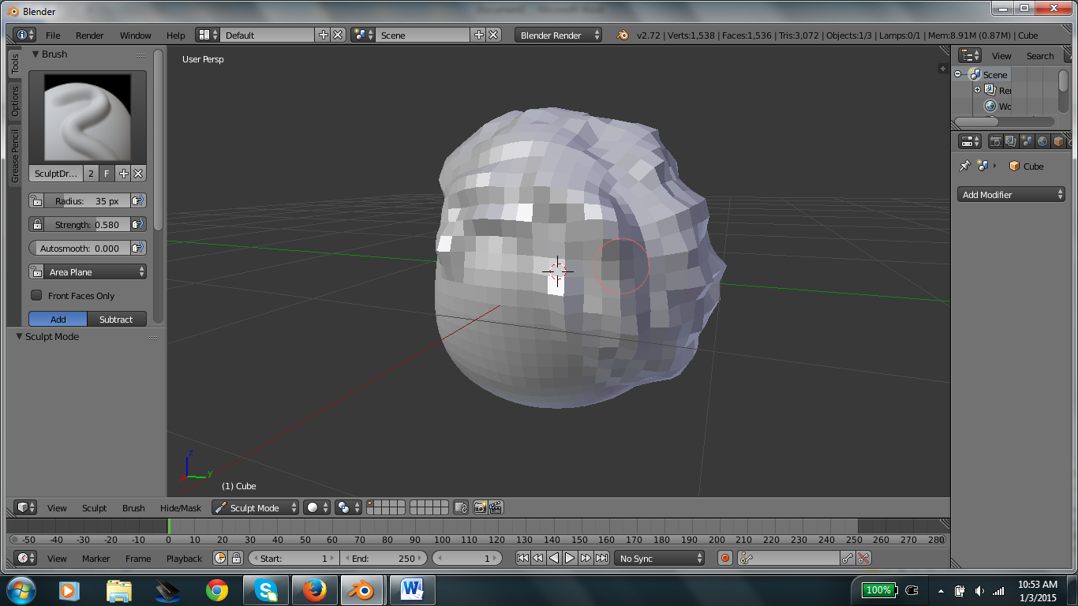Adjust the Autosmooth slider

[x=80, y=249]
